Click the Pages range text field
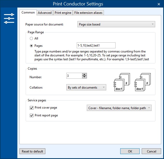Screen dimensions: 164x159 pyautogui.click(x=96, y=45)
